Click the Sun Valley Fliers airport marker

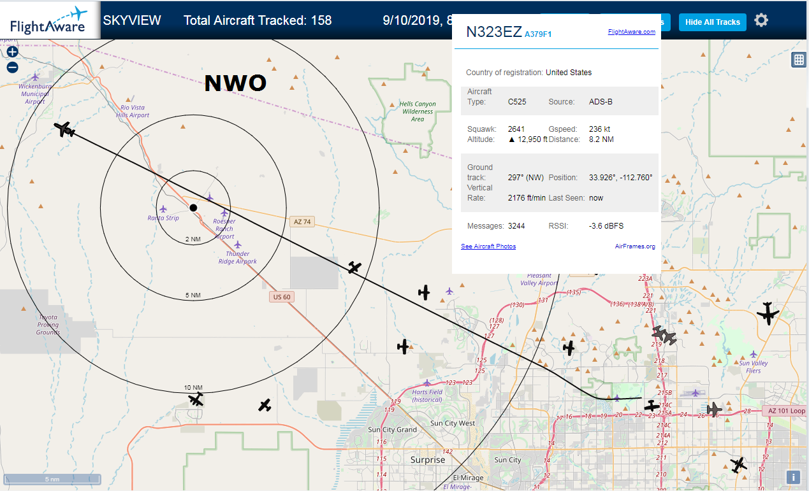tap(754, 354)
